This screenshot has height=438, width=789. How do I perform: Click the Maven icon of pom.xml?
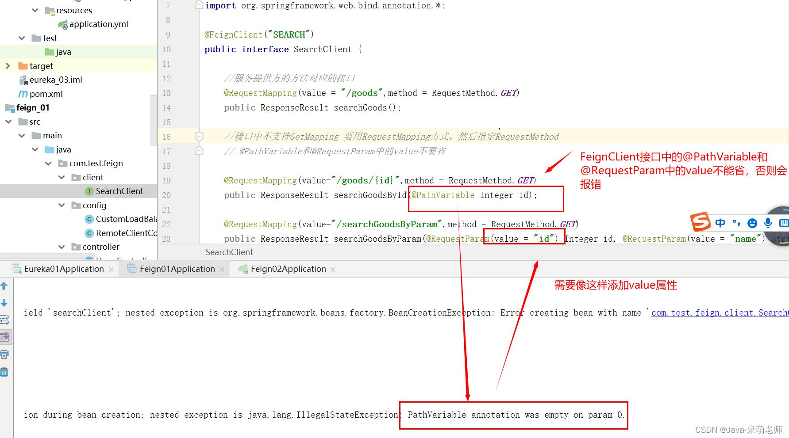click(23, 94)
